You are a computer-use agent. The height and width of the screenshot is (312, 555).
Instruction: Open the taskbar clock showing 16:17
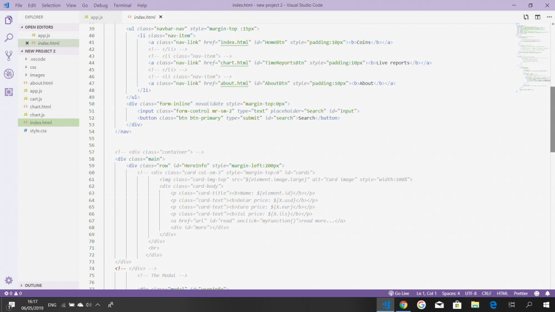[x=32, y=305]
